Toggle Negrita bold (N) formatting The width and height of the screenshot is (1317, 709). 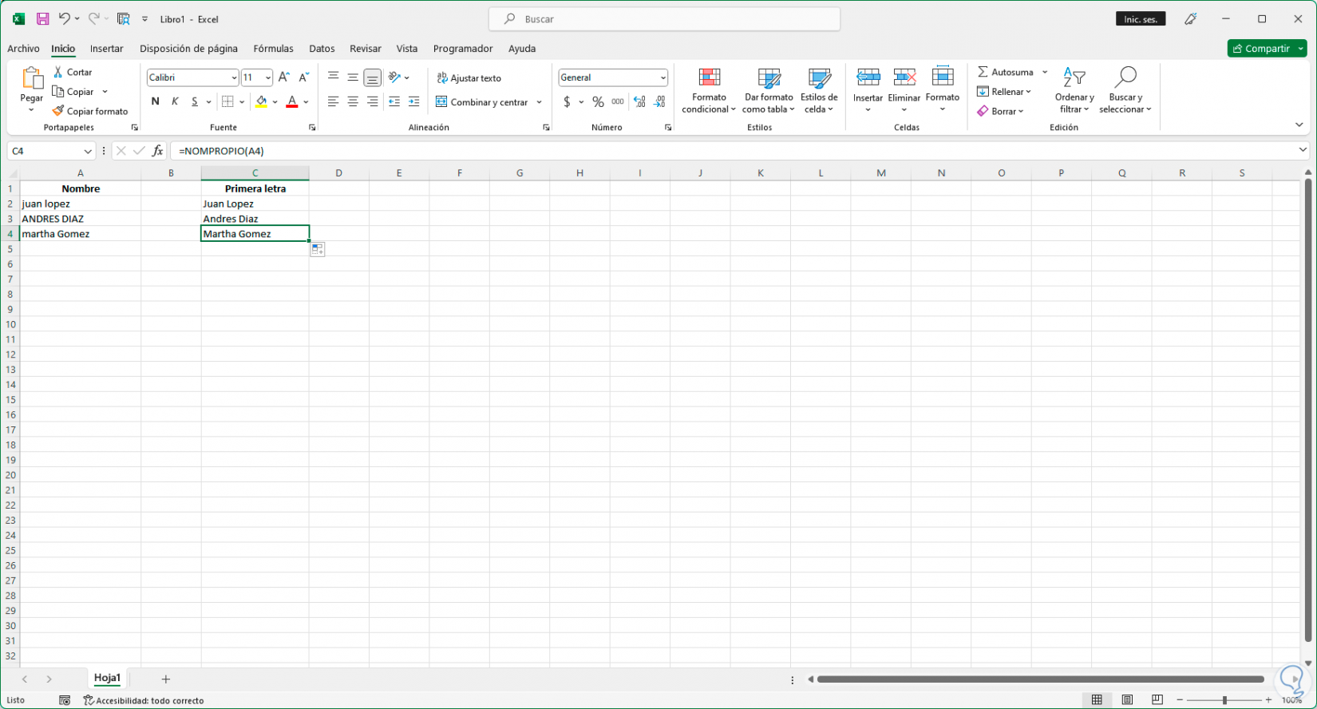155,101
